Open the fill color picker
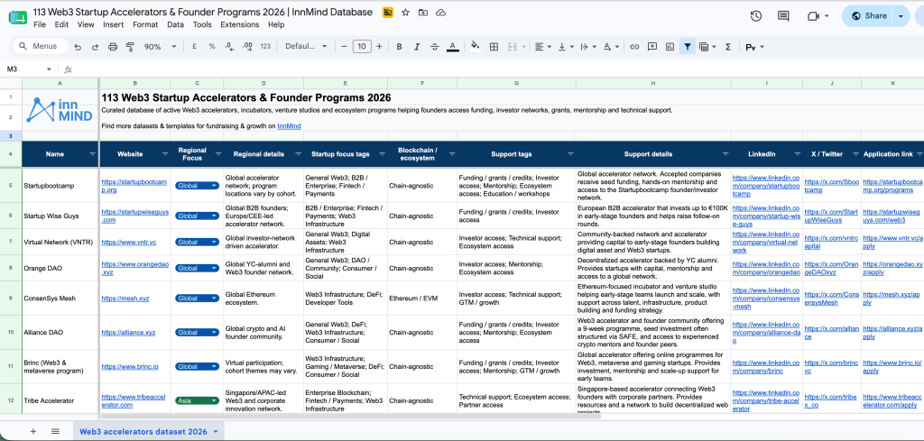Viewport: 924px width, 441px height. 475,47
